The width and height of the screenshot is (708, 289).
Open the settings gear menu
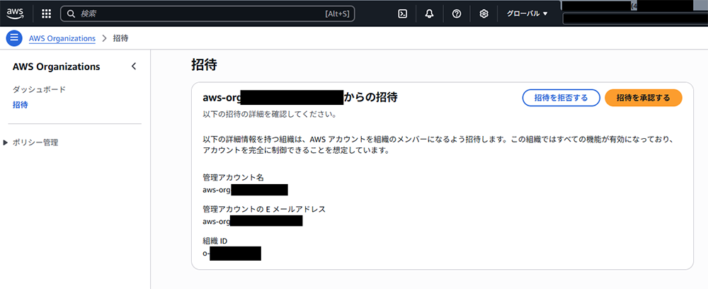484,13
